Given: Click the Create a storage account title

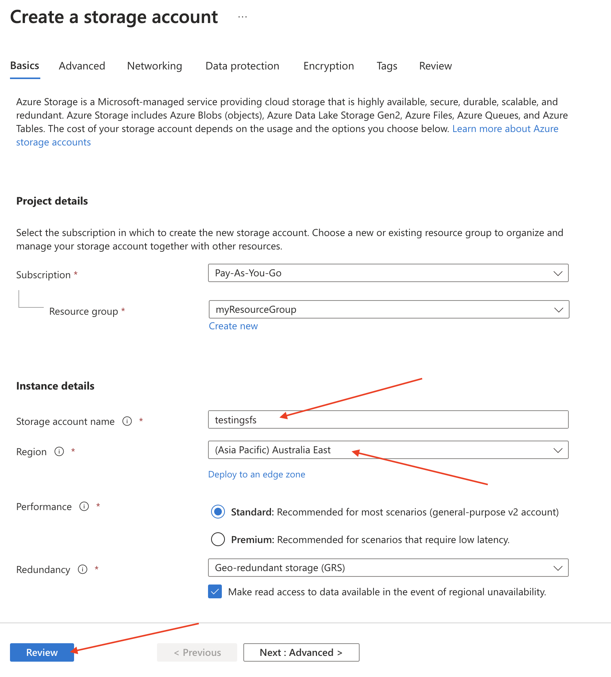Looking at the screenshot, I should [x=114, y=17].
